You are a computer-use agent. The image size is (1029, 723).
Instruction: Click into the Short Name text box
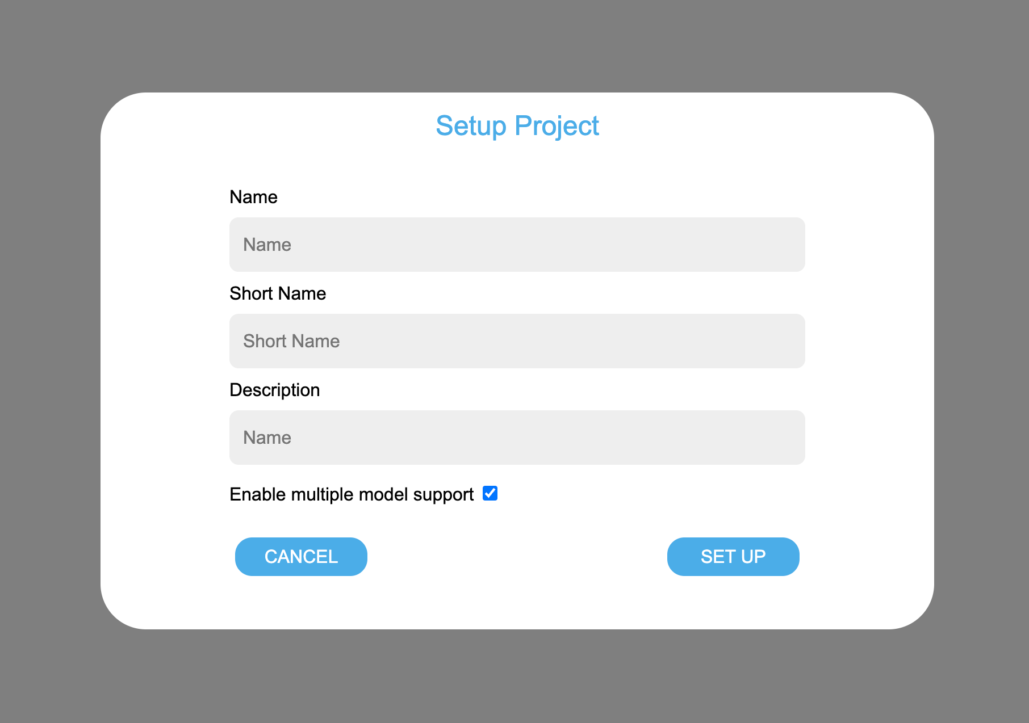point(517,341)
